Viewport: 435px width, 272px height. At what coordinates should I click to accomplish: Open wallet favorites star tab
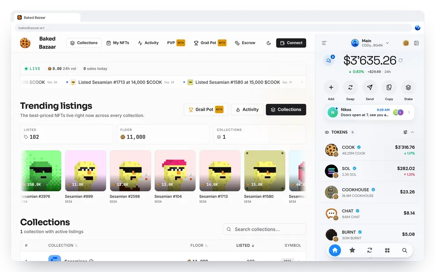point(353,250)
